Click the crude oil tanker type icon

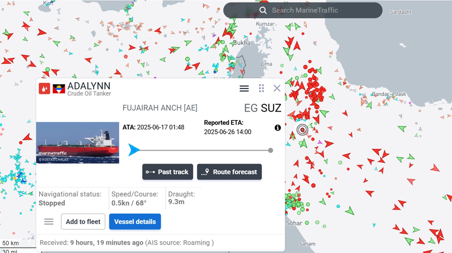(44, 89)
